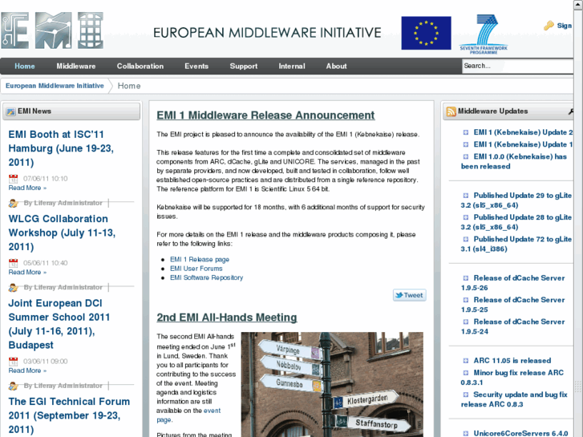Image resolution: width=583 pixels, height=437 pixels.
Task: Click EMI 1 Release page link
Action: 200,260
